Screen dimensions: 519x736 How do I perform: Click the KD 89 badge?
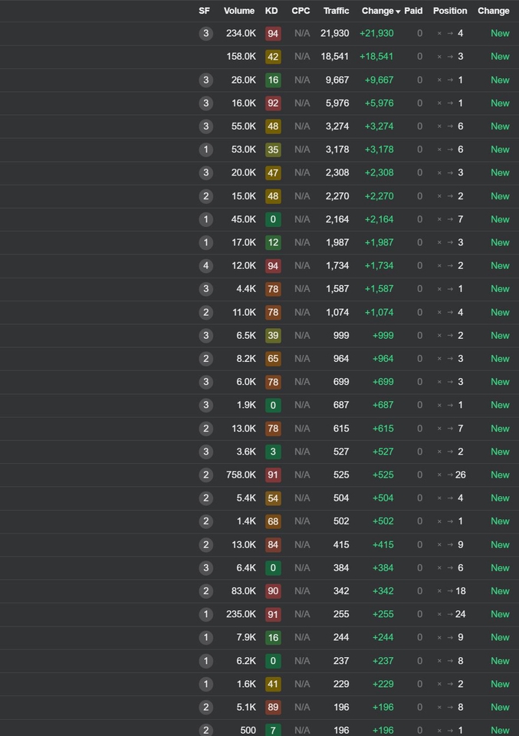pos(273,708)
